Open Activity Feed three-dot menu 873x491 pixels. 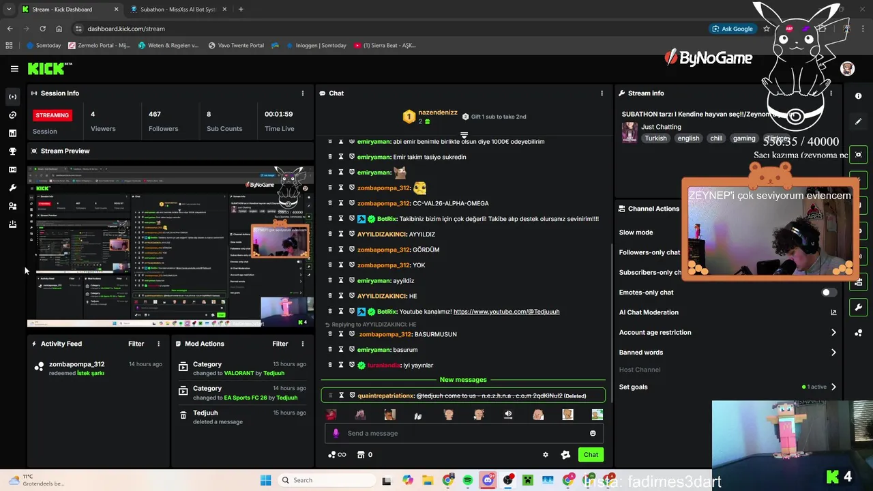[158, 344]
